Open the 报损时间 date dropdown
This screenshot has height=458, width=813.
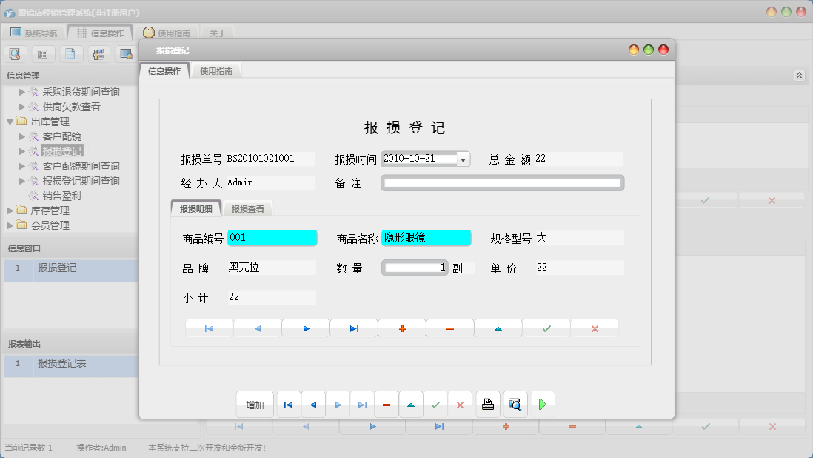click(463, 159)
